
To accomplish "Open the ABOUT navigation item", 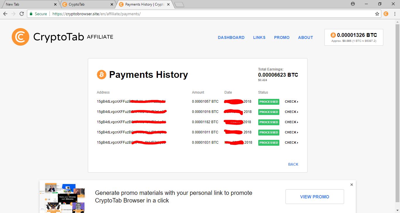I will click(x=305, y=37).
